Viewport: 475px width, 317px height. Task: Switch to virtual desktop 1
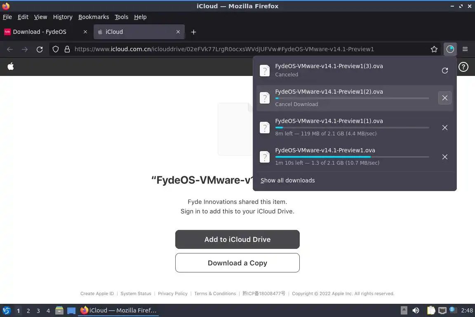[18, 311]
